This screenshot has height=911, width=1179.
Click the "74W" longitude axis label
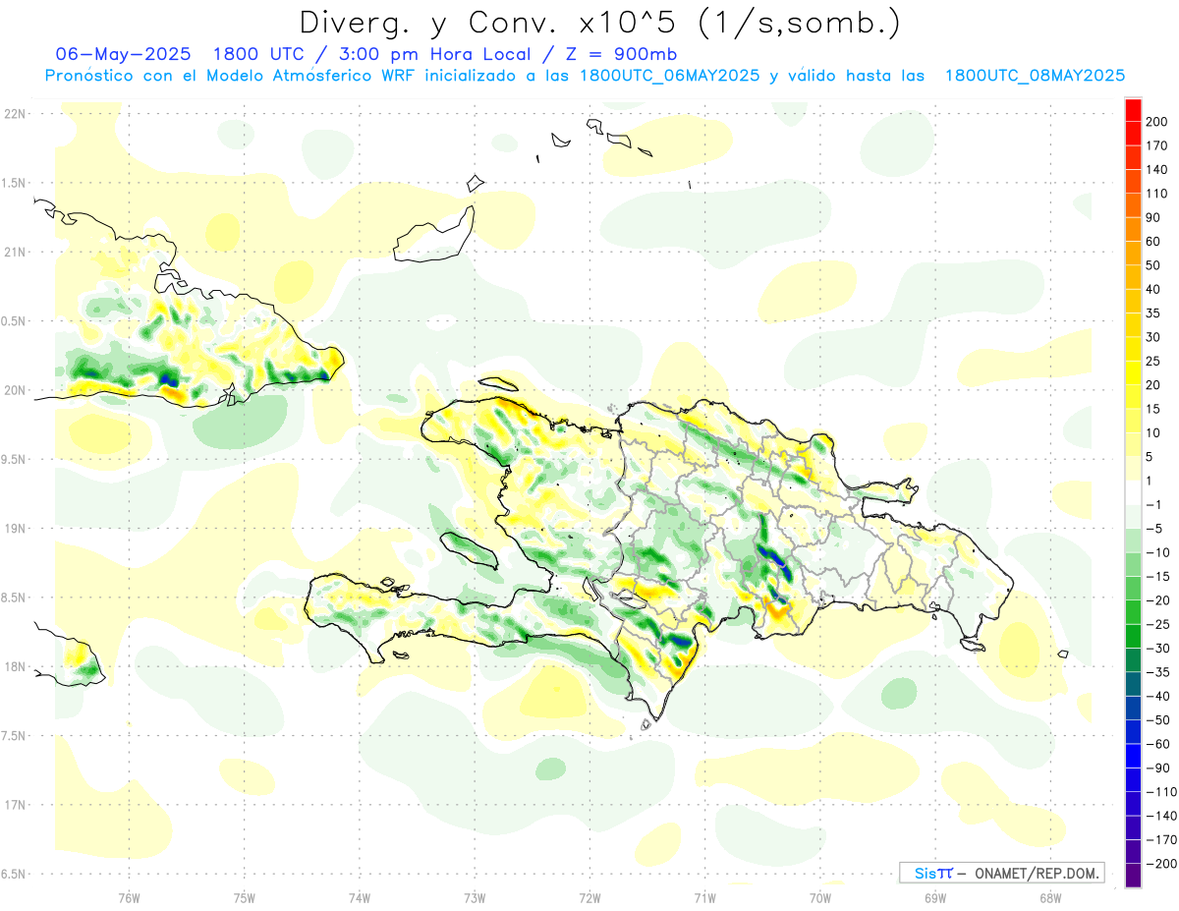pos(359,897)
